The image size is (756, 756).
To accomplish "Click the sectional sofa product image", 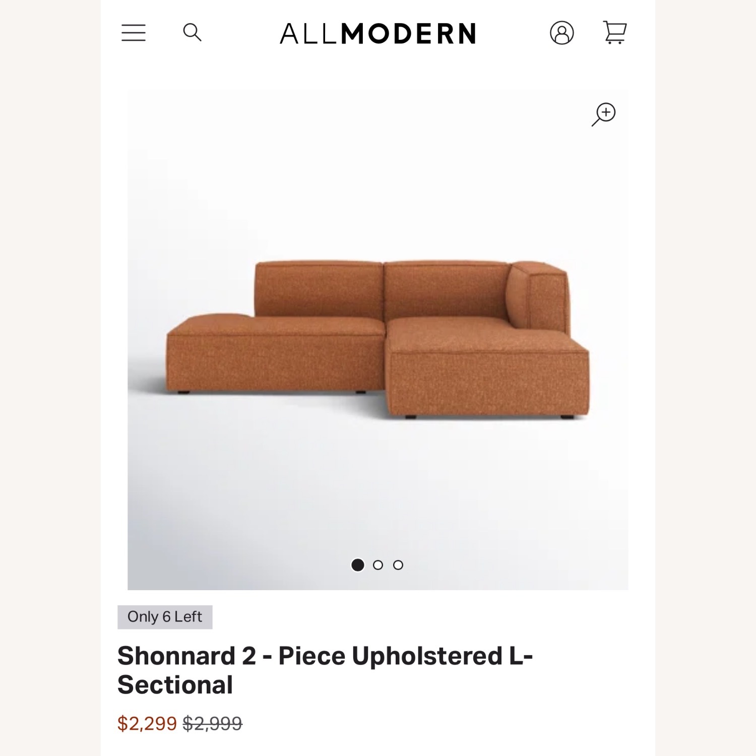I will tap(378, 333).
